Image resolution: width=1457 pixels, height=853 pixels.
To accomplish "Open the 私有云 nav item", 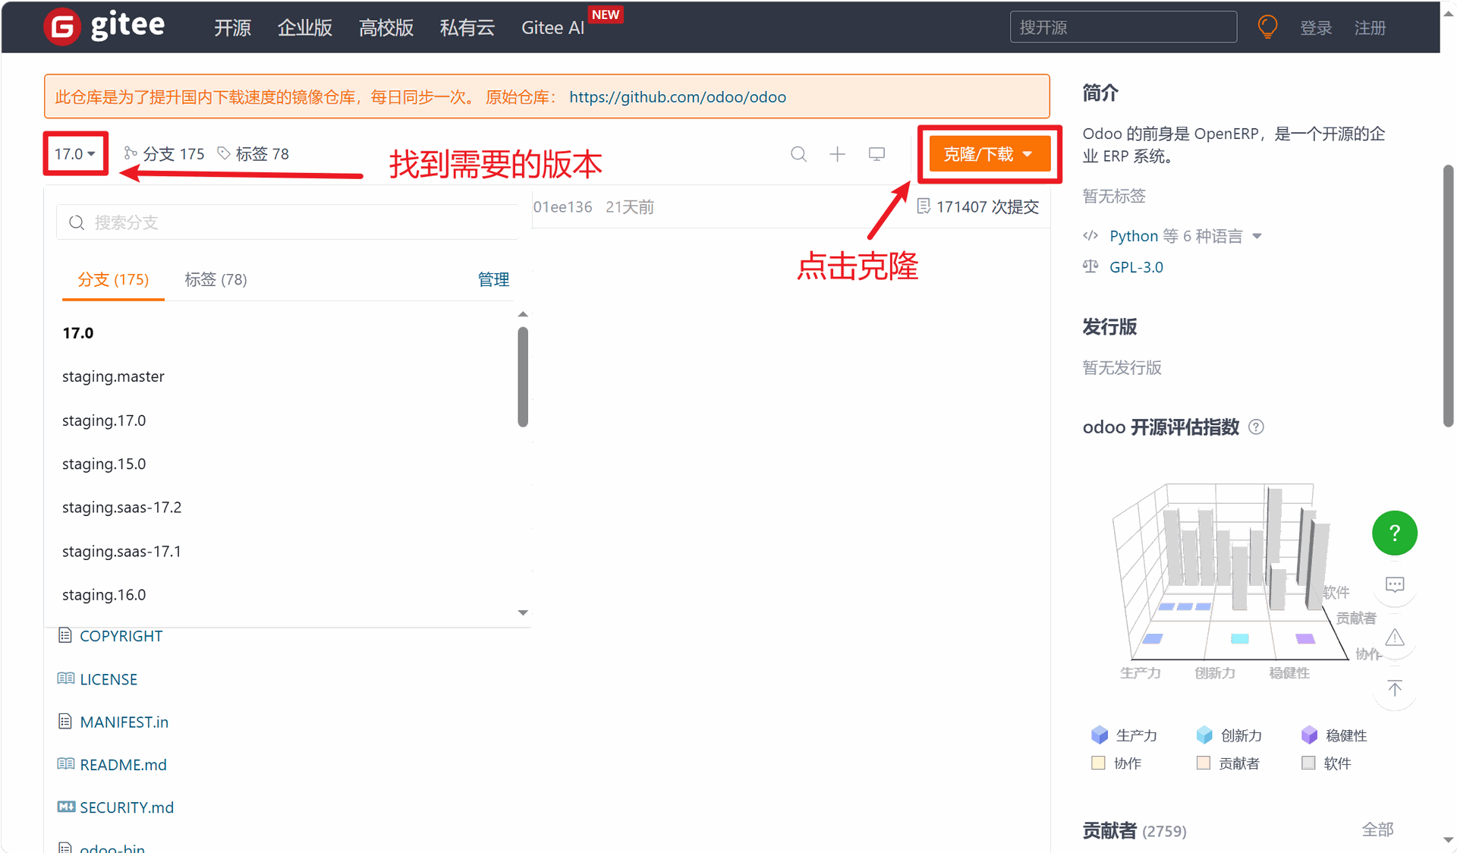I will pos(467,27).
